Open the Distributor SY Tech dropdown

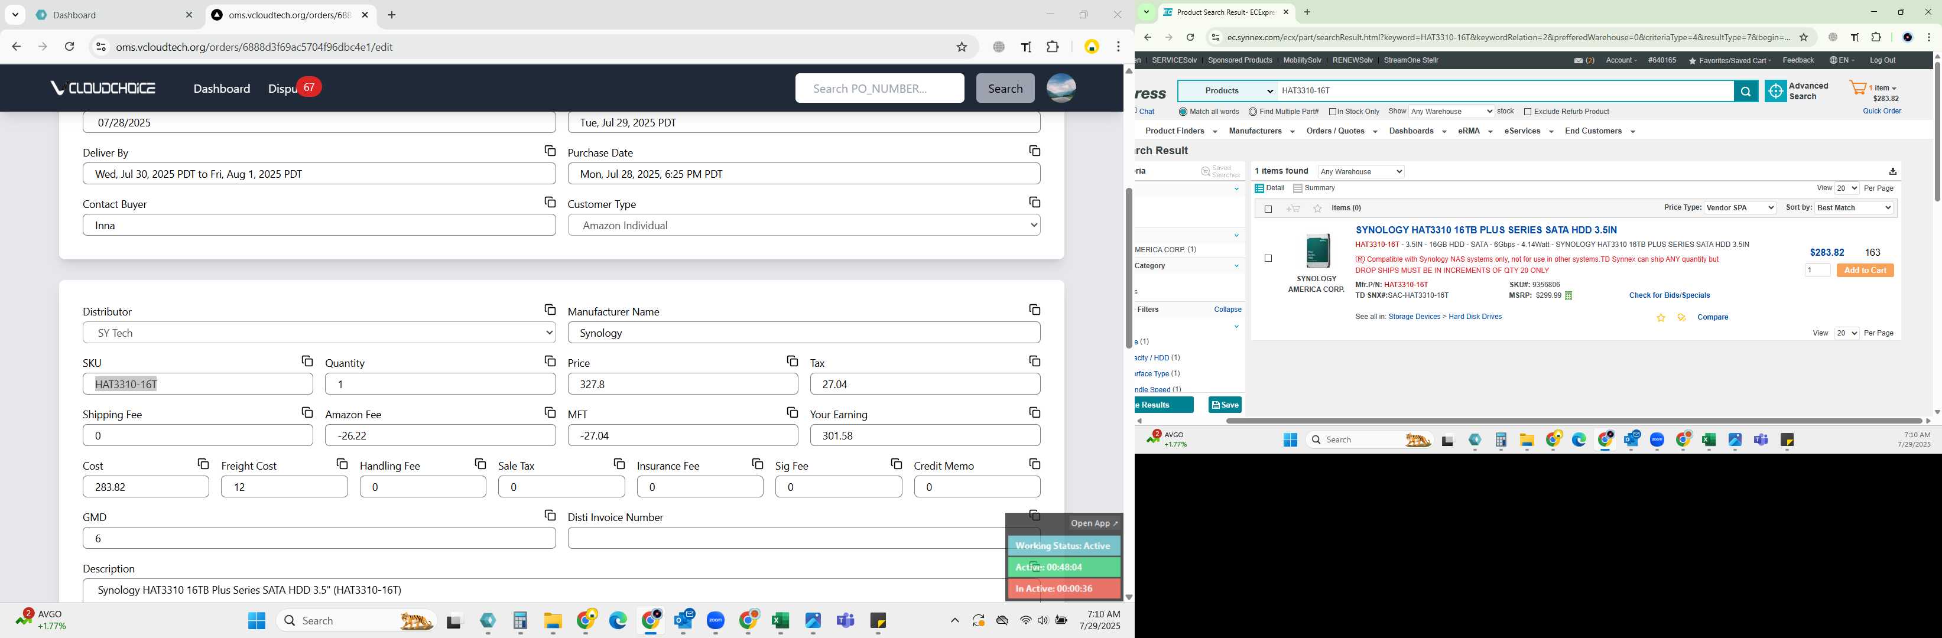320,333
